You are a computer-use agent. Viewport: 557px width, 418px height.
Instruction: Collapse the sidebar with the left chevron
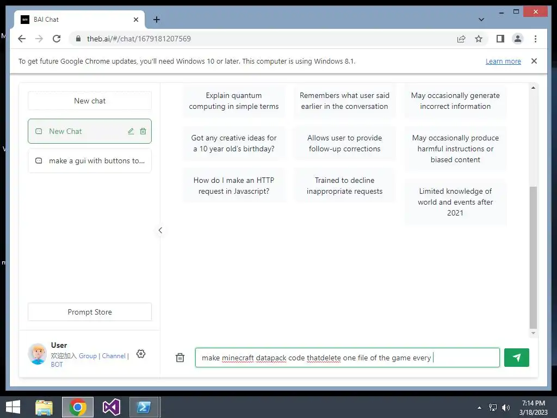point(160,230)
